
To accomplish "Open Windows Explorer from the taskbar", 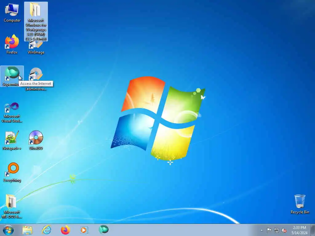I will tap(27, 230).
